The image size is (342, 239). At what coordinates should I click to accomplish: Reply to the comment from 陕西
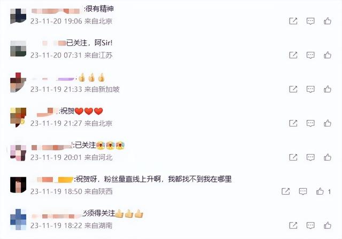pyautogui.click(x=303, y=192)
